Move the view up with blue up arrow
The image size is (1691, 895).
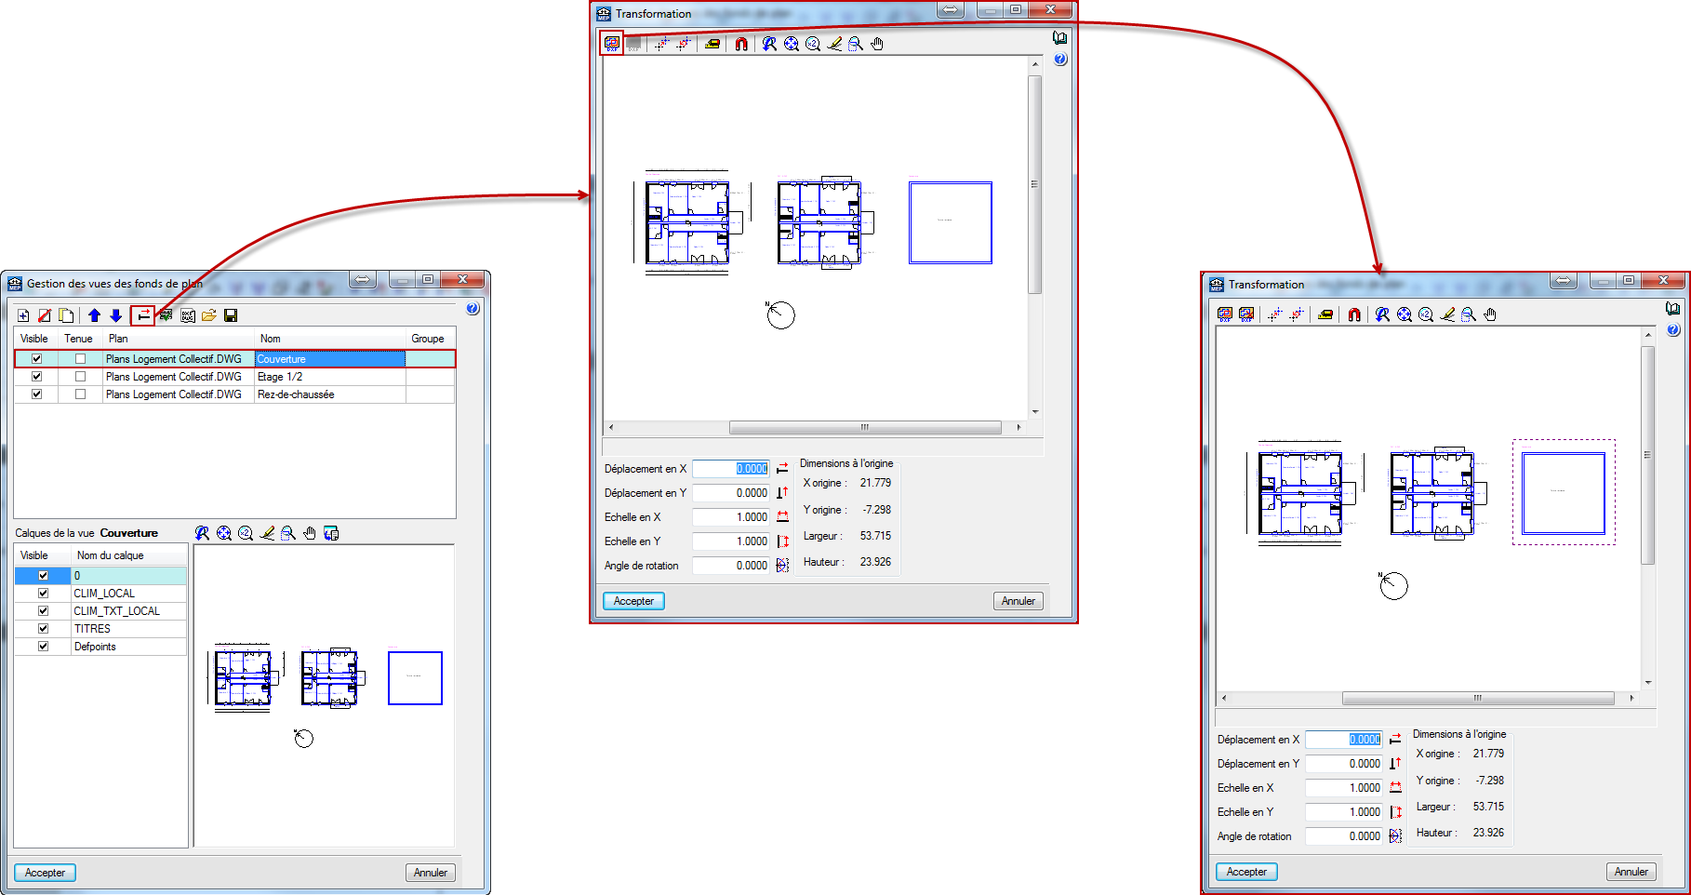[x=94, y=315]
